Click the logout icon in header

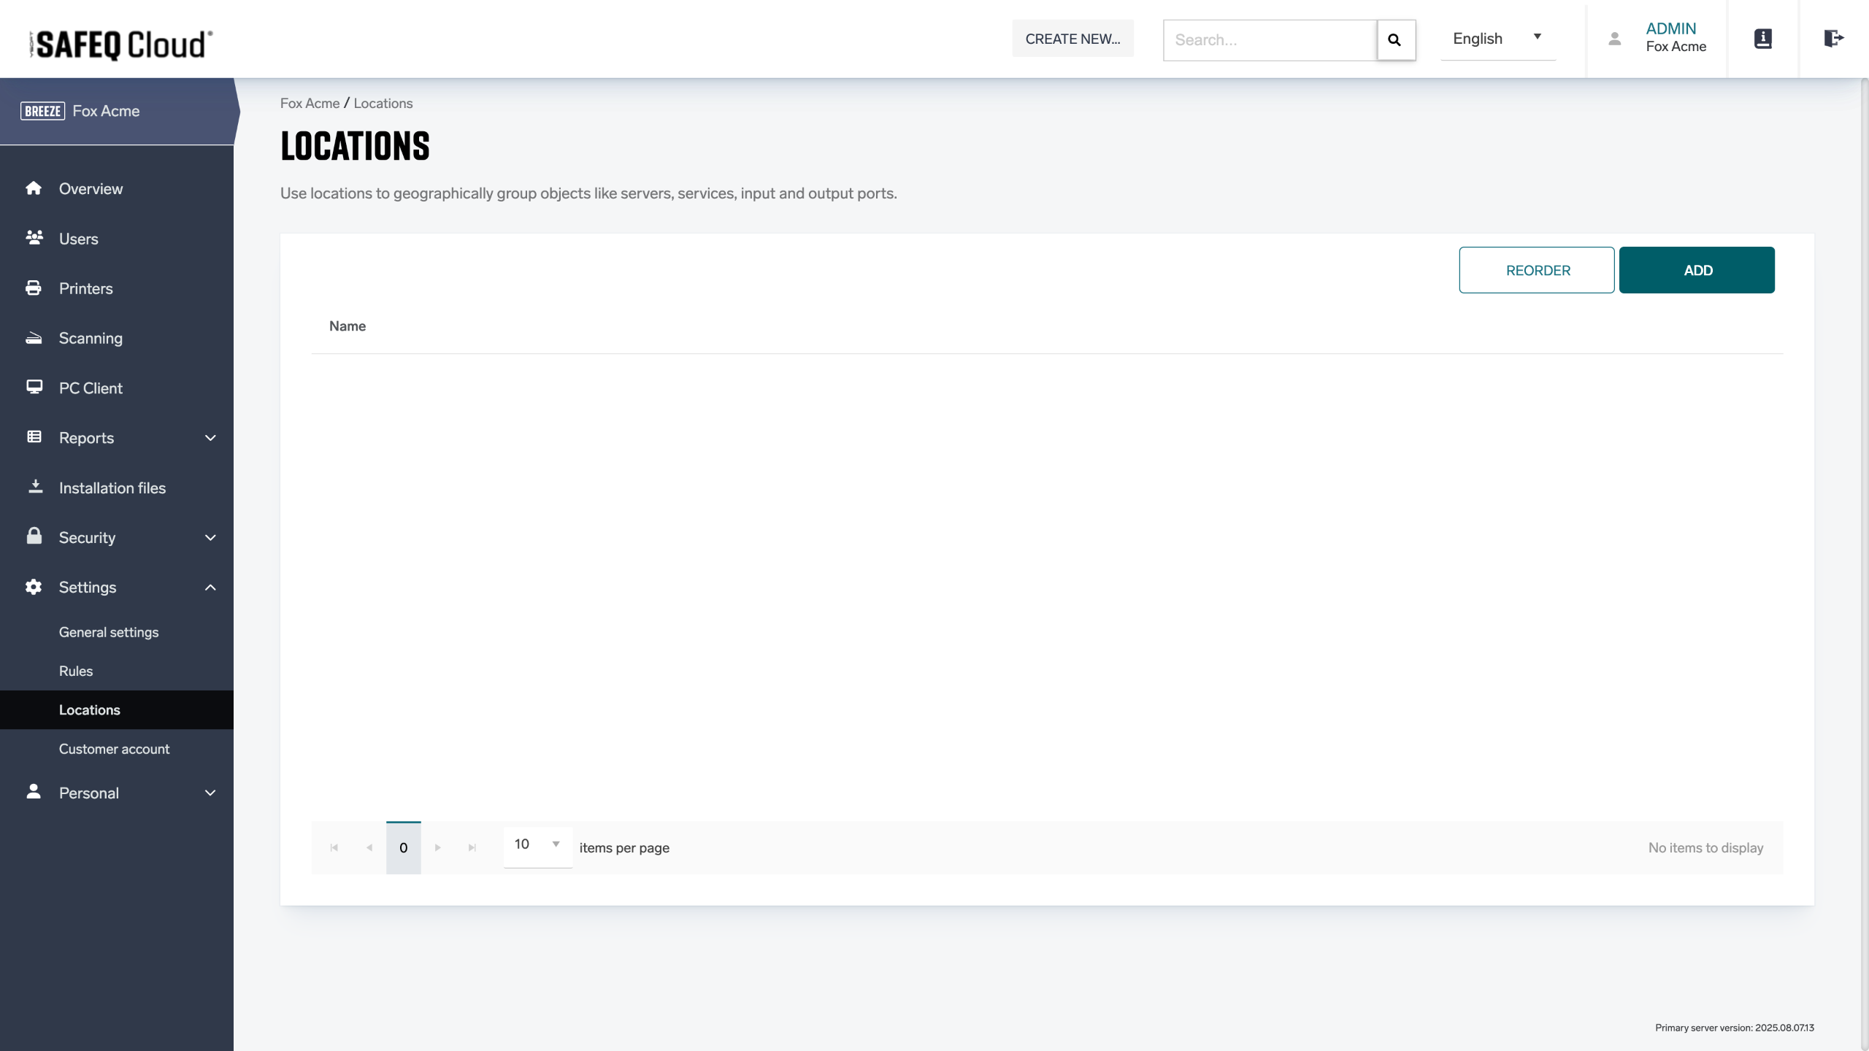click(1833, 39)
